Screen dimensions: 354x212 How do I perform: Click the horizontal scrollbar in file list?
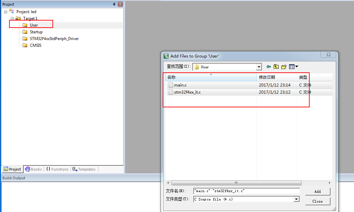[x=236, y=183]
